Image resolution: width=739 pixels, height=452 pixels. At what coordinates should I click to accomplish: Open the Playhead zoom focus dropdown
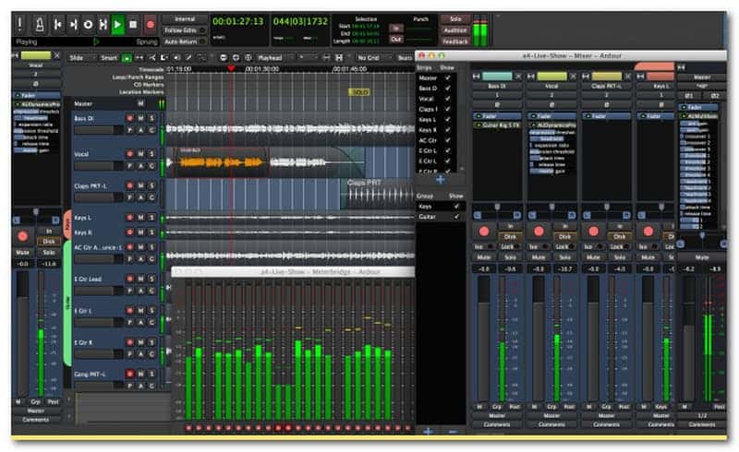pos(274,58)
